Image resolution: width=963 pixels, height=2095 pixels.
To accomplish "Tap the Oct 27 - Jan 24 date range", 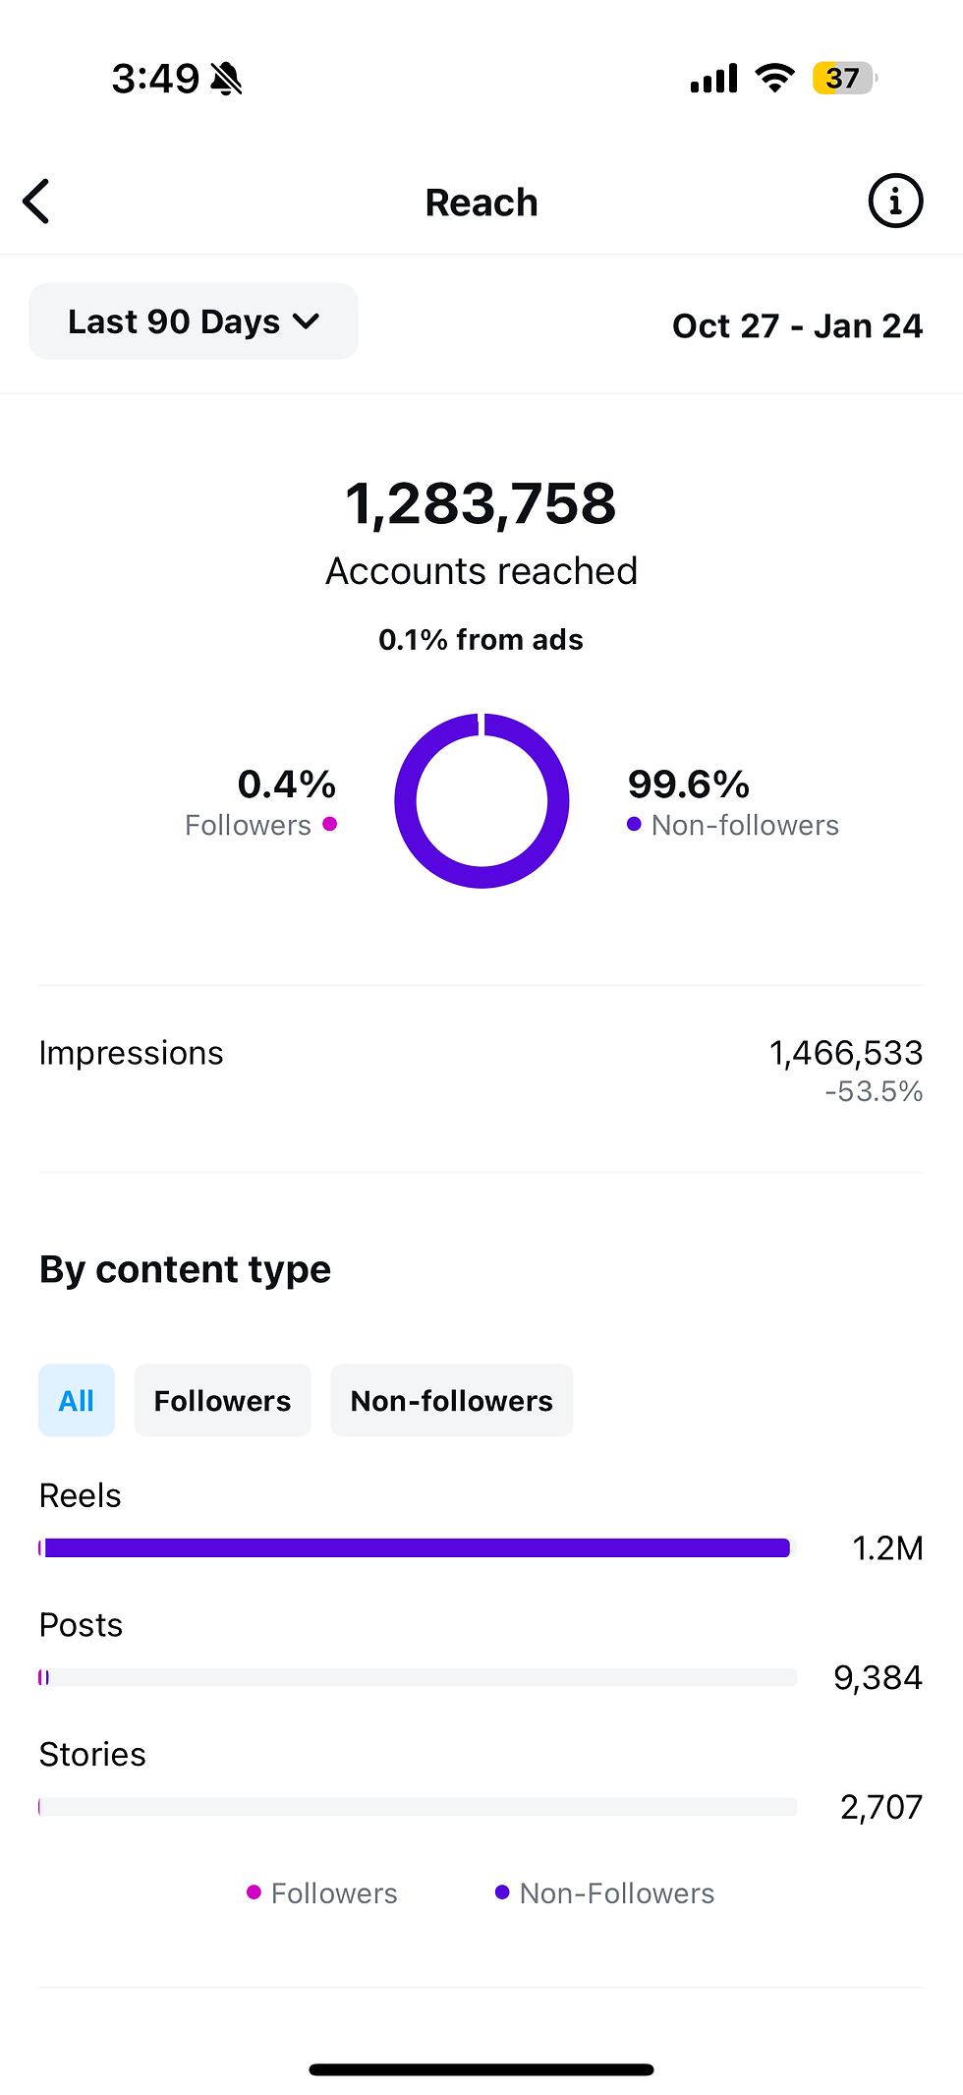I will [x=797, y=325].
